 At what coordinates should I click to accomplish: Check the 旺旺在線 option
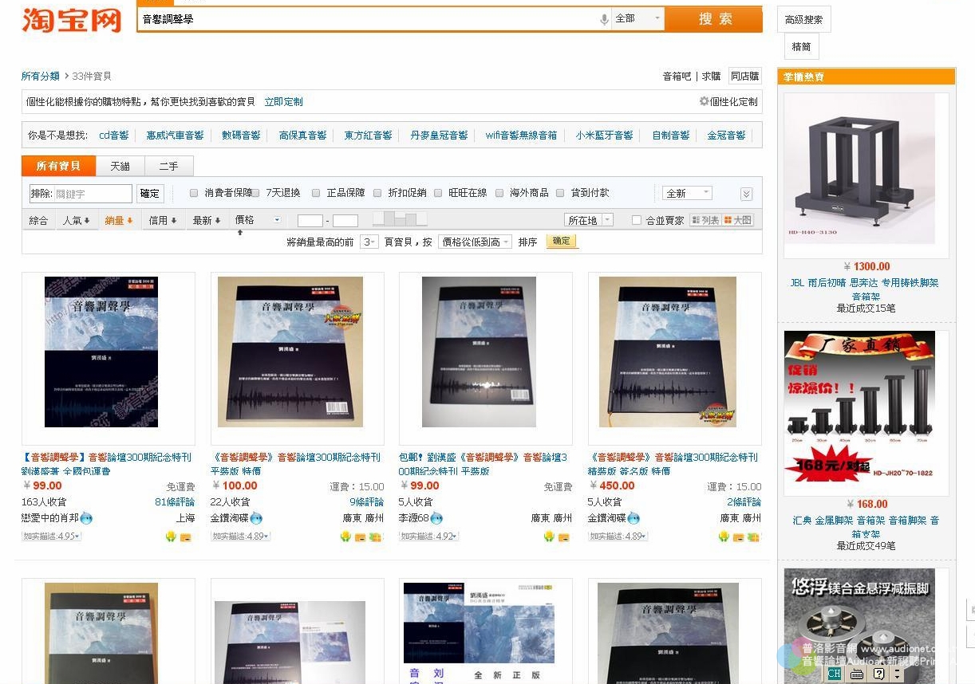pos(438,193)
